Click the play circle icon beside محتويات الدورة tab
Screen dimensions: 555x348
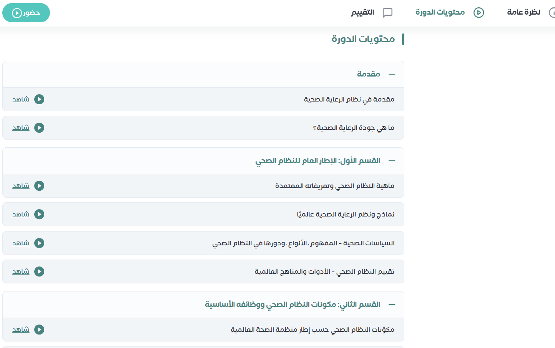pos(479,13)
